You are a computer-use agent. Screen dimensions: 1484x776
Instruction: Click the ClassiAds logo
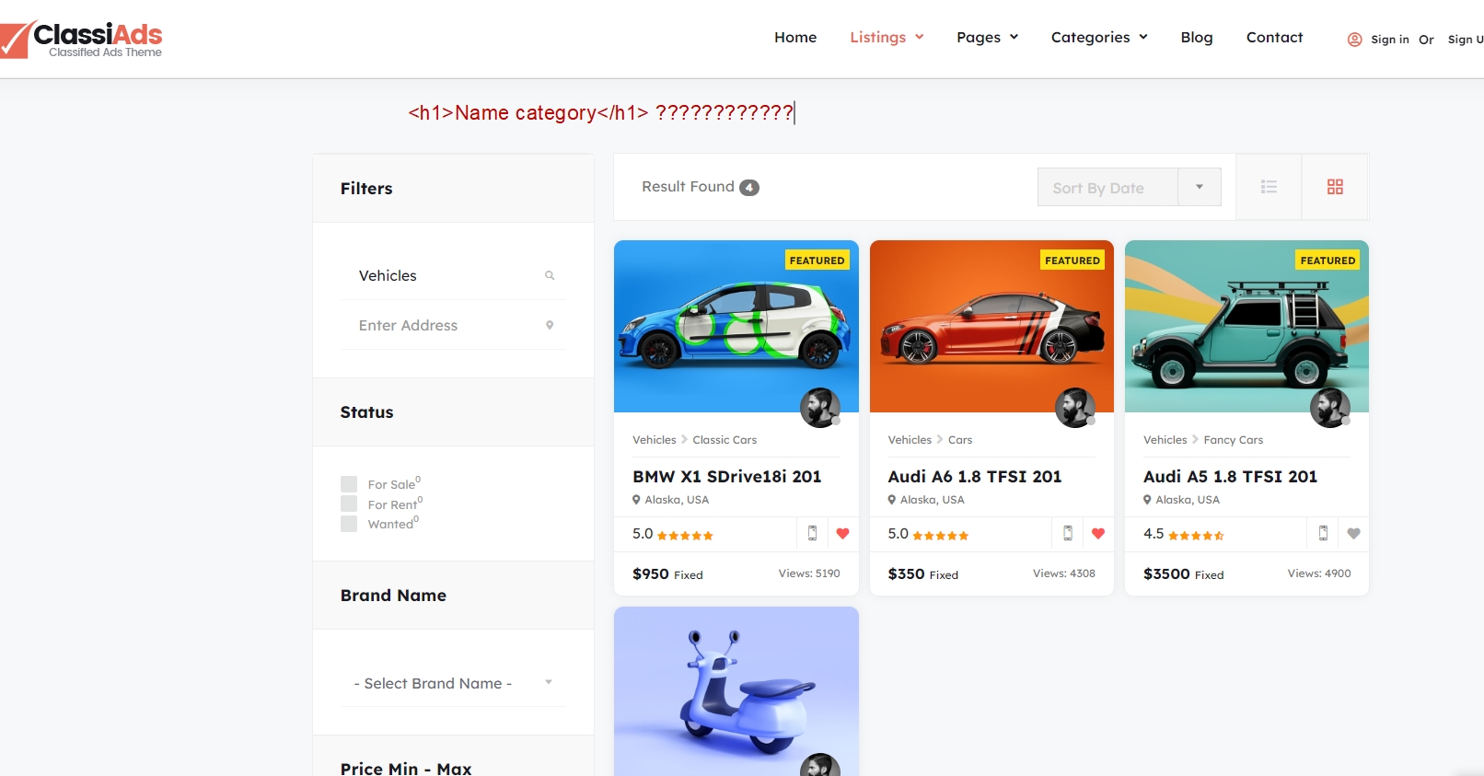83,39
